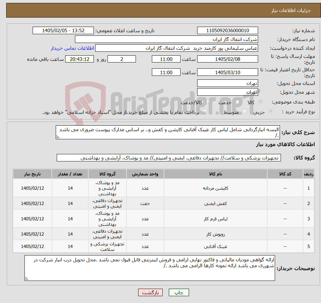Select the کفش ایمنی item cell
The width and height of the screenshot is (321, 303).
215,203
